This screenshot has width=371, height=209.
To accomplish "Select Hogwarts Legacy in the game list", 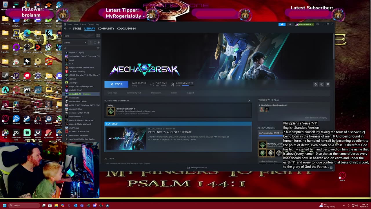I will coord(76,53).
